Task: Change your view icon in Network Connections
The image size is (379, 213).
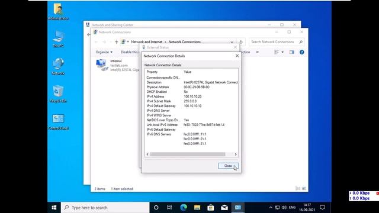Action: [277, 52]
